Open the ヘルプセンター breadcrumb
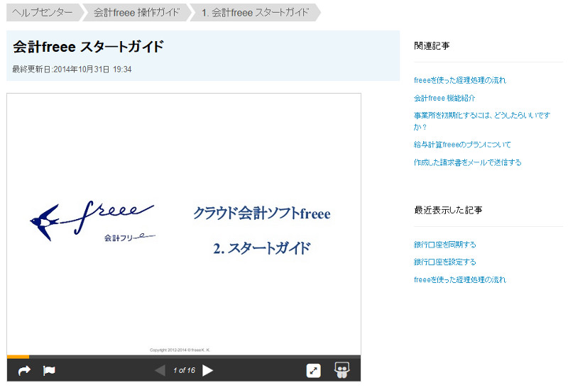The image size is (568, 390). click(43, 13)
